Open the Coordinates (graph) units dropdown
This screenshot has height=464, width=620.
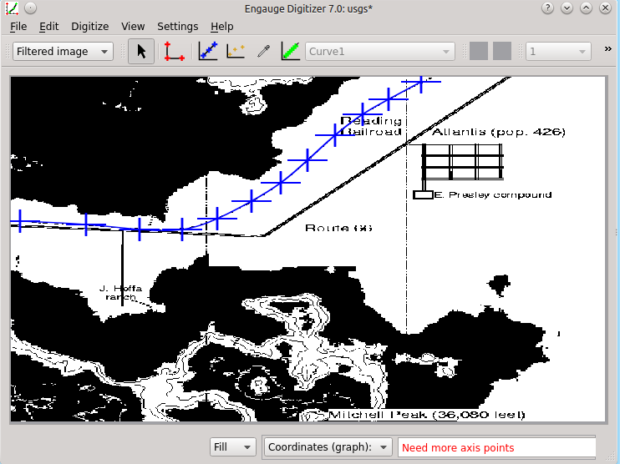328,447
